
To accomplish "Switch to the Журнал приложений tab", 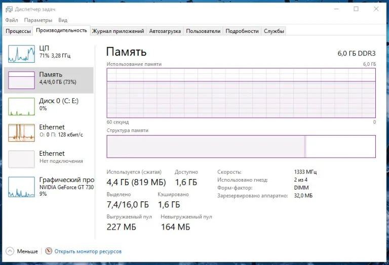I will tap(118, 31).
